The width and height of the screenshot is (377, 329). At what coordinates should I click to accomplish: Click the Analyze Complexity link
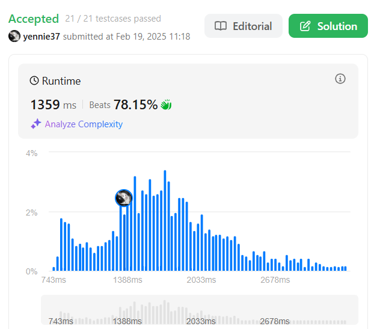(84, 124)
